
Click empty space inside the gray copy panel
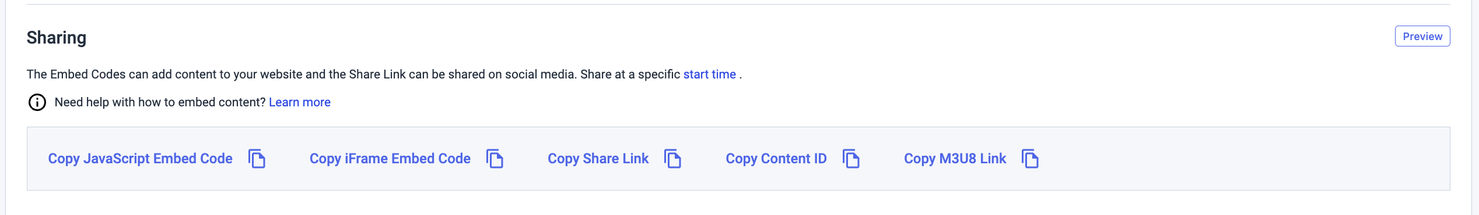(x=1242, y=159)
